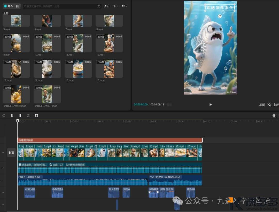
Task: Open the music track options menu
Action: 3,180
